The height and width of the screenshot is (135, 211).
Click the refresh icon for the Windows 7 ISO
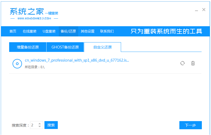click(x=182, y=63)
